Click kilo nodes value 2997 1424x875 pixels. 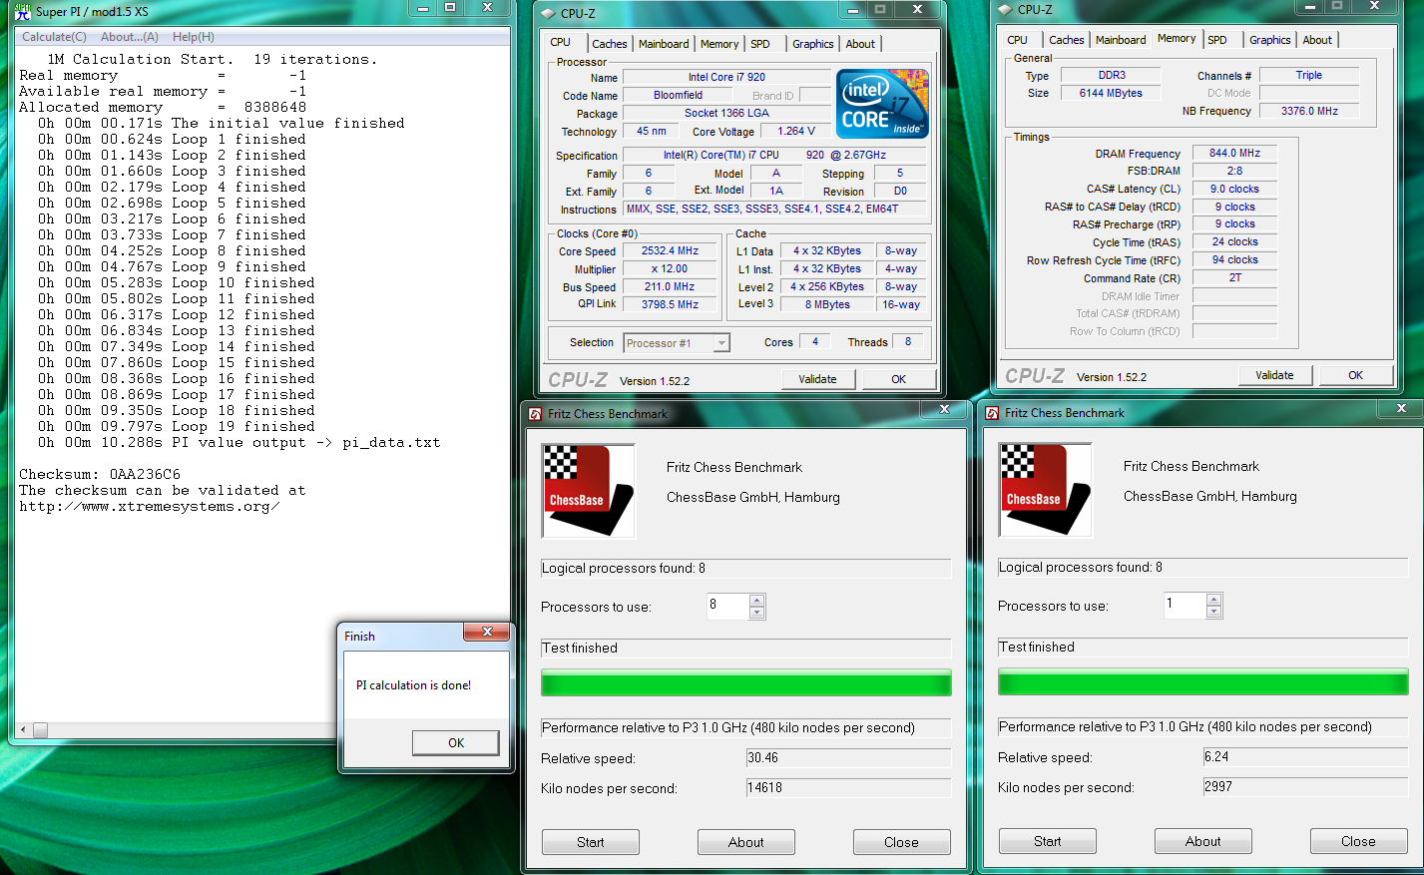(x=1305, y=787)
